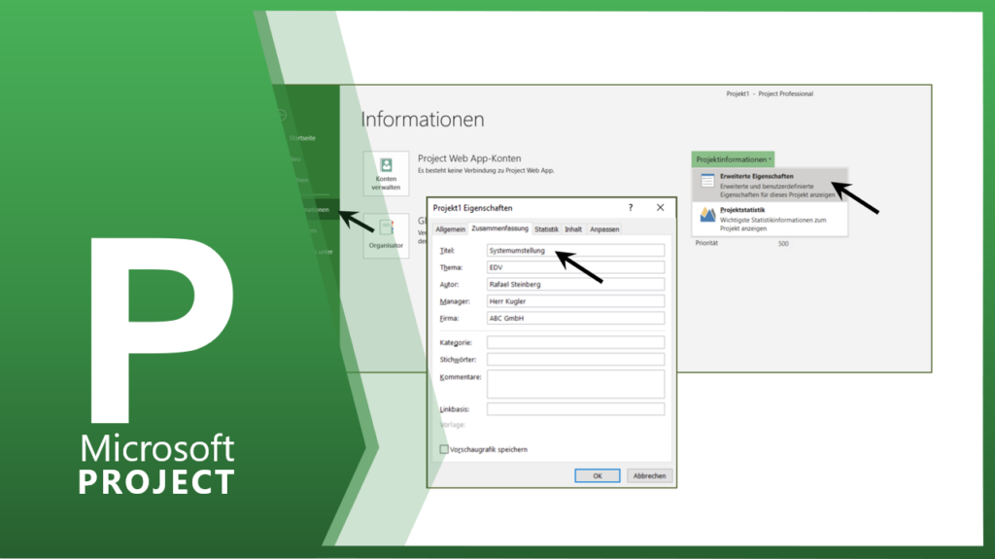Enable the Vorschaugrafik speichern checkbox
995x559 pixels.
(x=444, y=449)
